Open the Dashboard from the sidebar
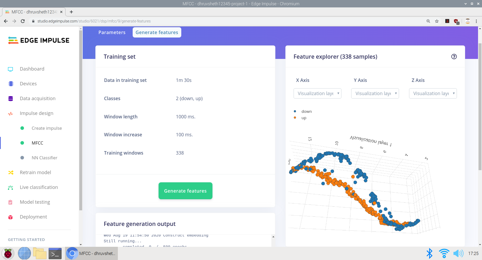Screen dimensions: 482x260 coord(11,69)
